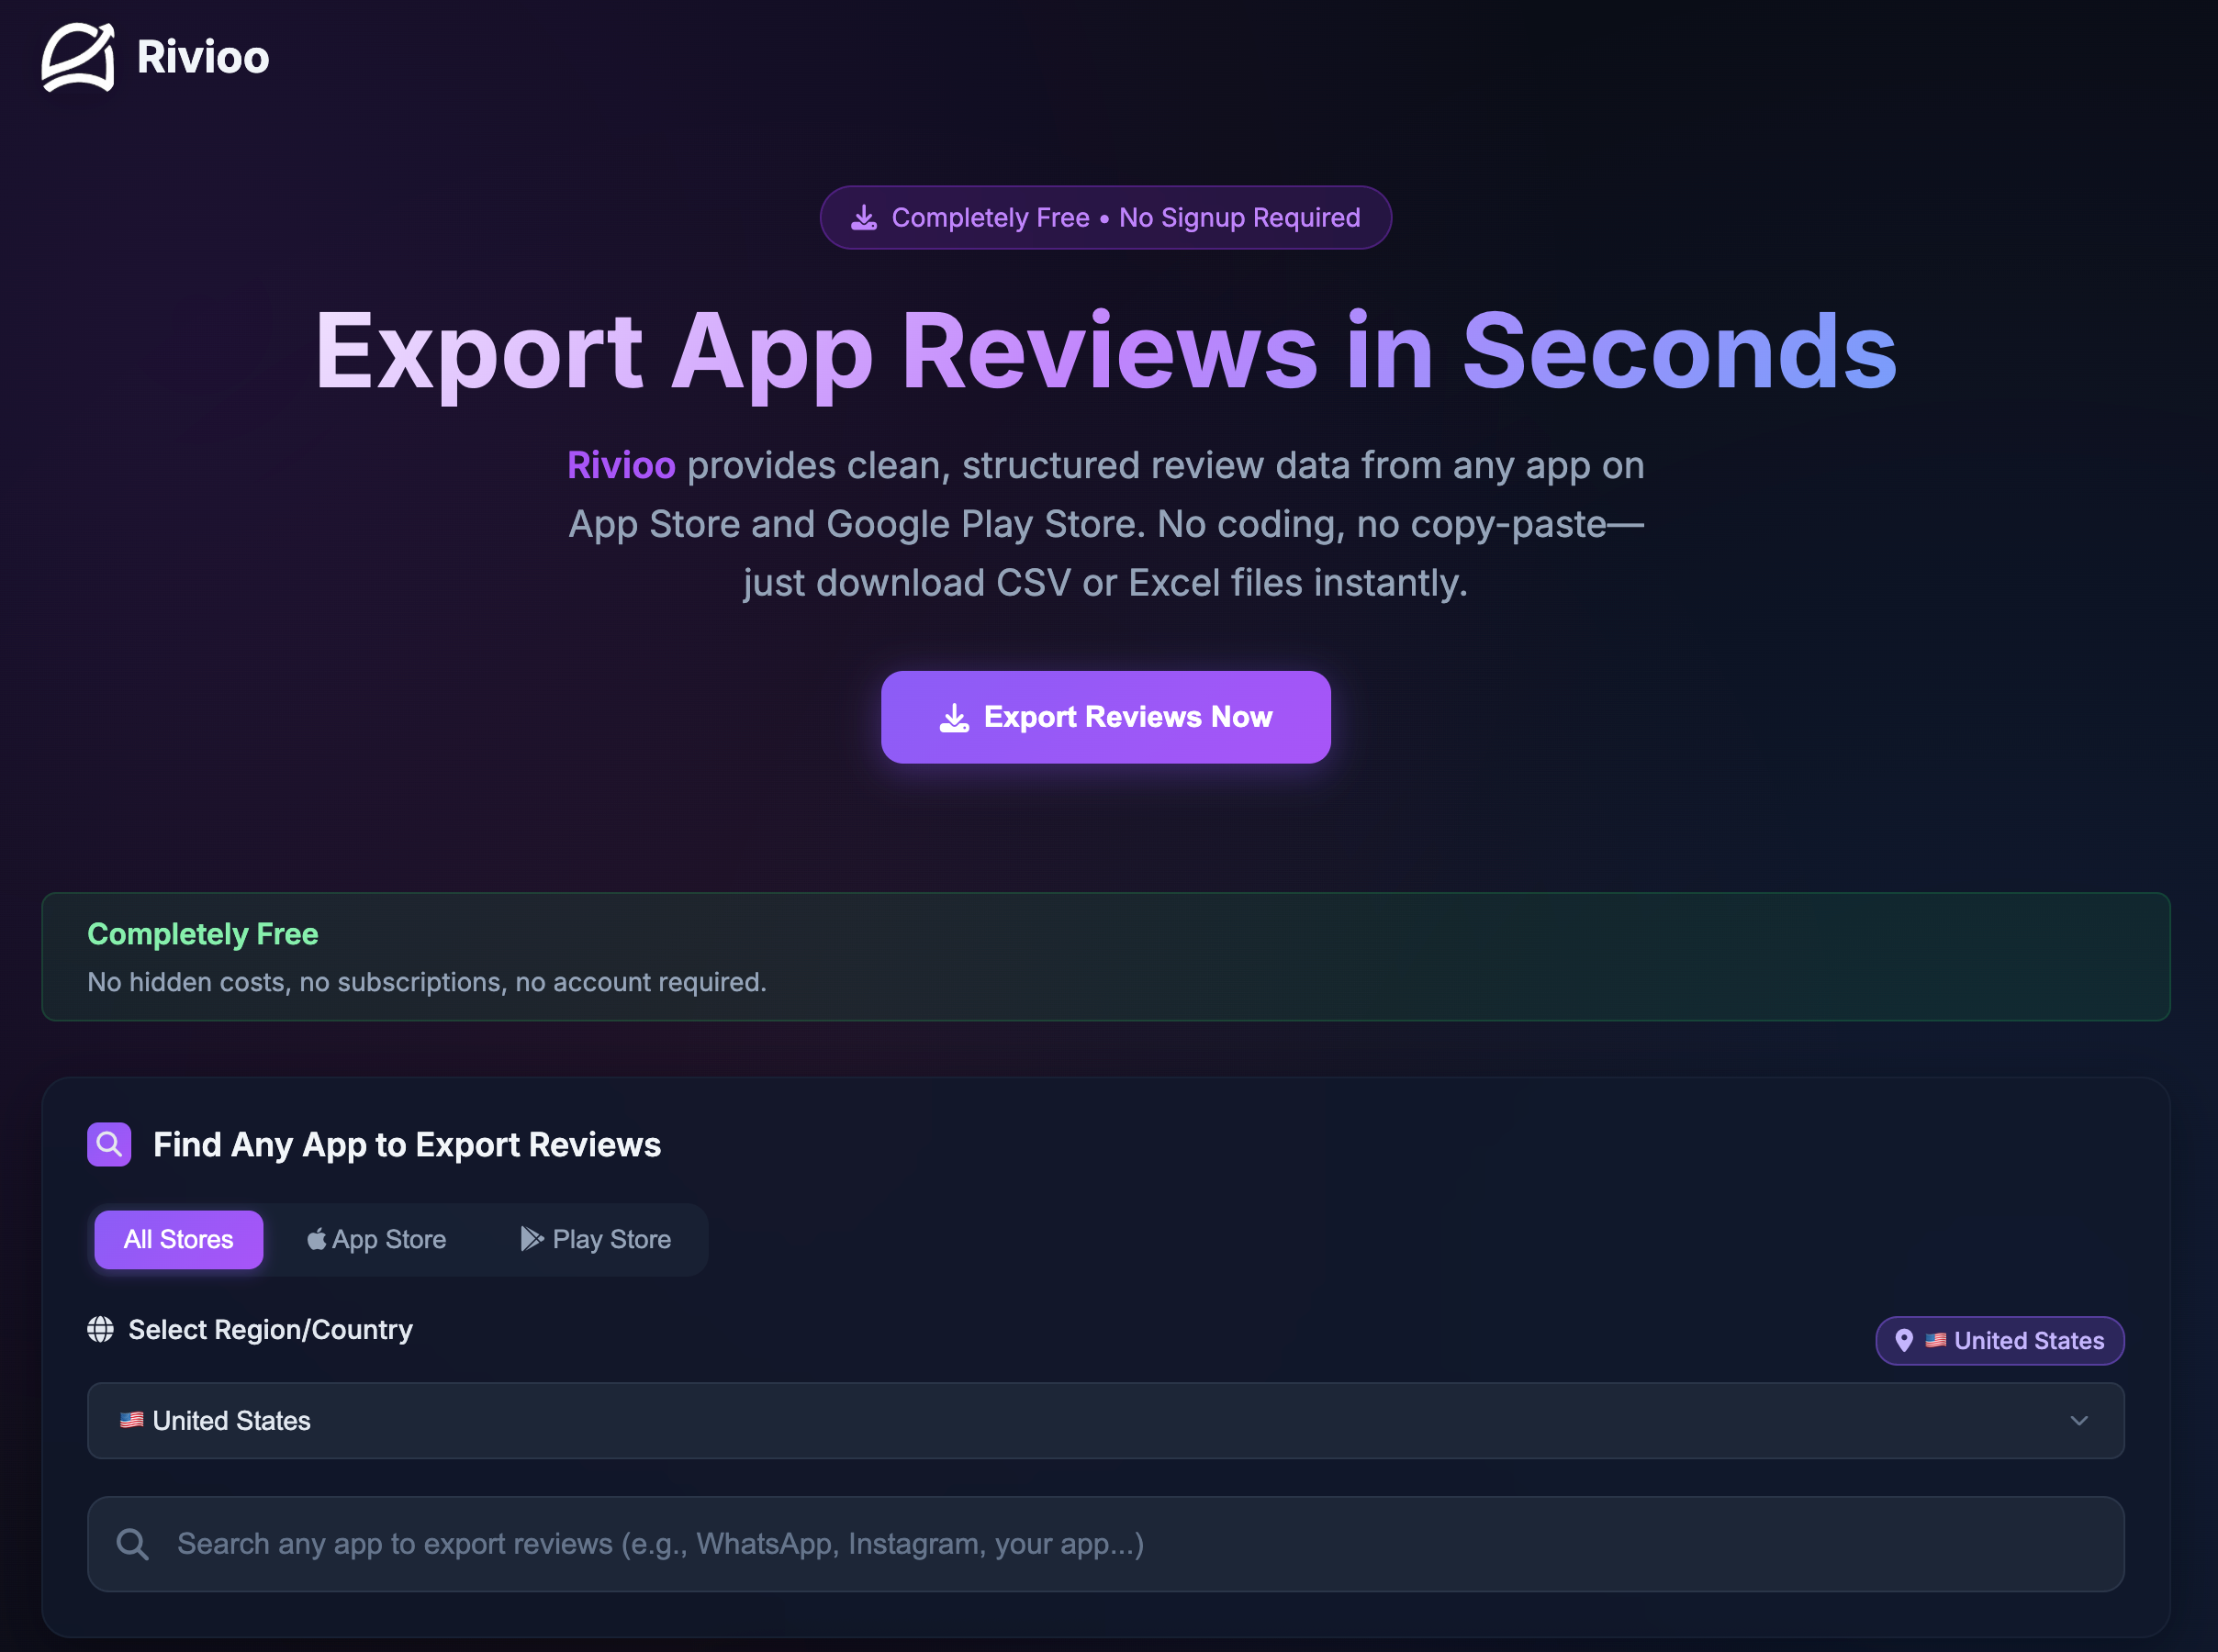Image resolution: width=2218 pixels, height=1652 pixels.
Task: Click the magnifier icon in search field
Action: coord(132,1544)
